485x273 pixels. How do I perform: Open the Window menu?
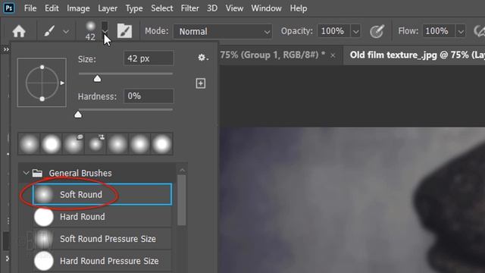tap(266, 8)
